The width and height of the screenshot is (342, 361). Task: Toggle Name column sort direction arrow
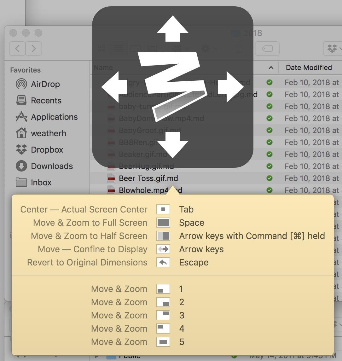(271, 68)
